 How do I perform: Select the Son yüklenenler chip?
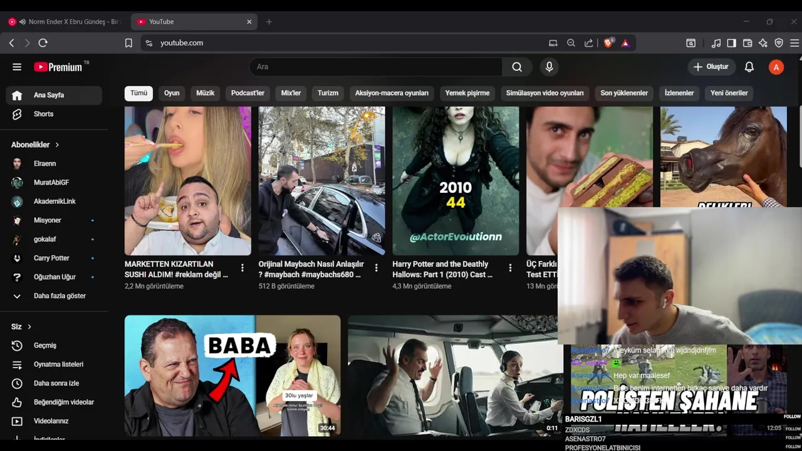click(624, 93)
